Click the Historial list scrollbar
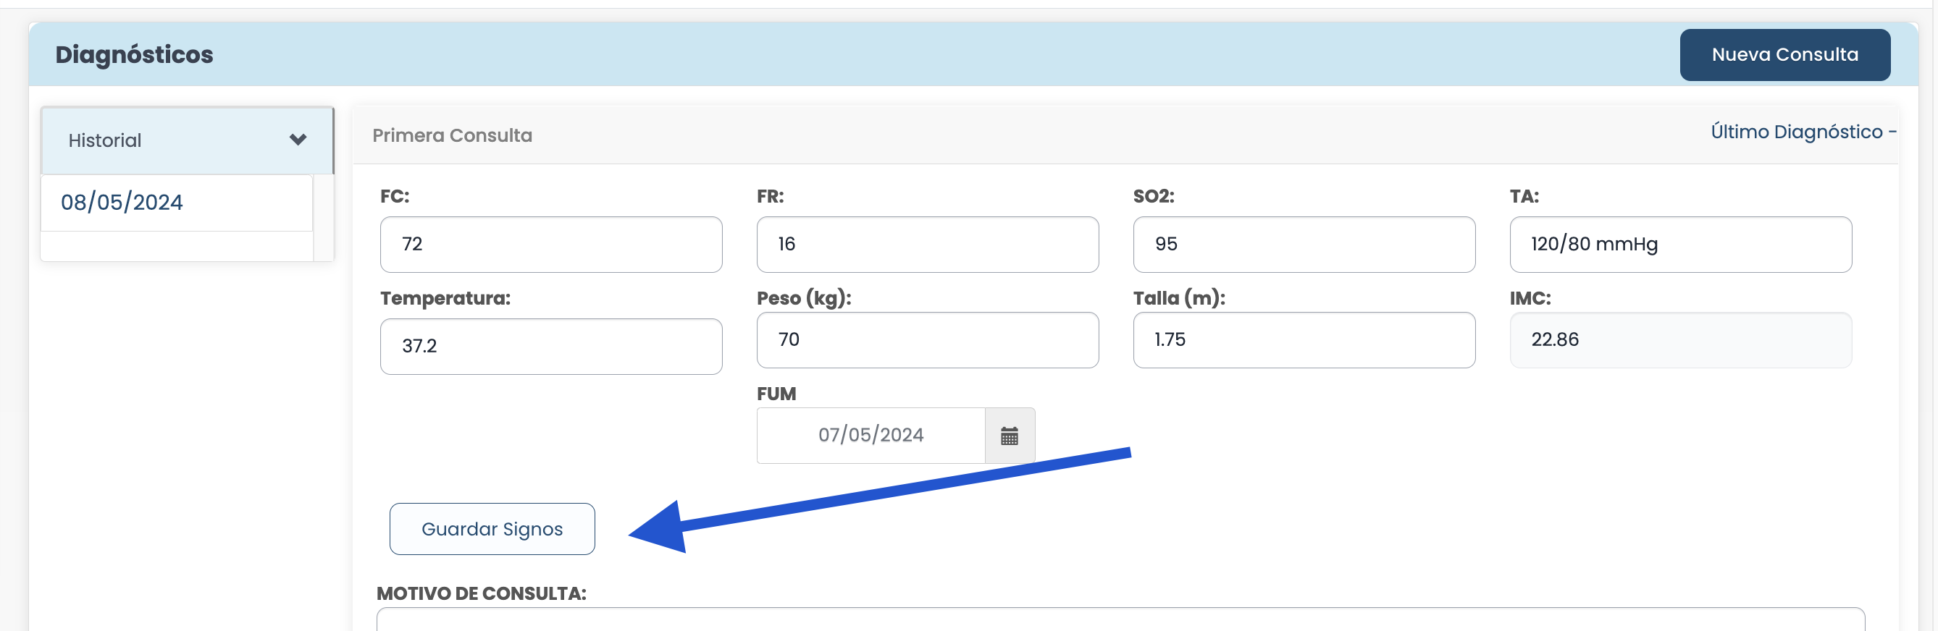 pyautogui.click(x=324, y=217)
